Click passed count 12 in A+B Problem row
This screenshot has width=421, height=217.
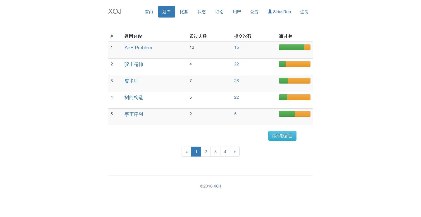[192, 47]
